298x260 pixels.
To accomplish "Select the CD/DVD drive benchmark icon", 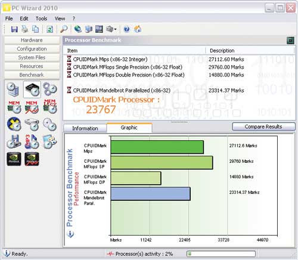I will tap(50, 125).
